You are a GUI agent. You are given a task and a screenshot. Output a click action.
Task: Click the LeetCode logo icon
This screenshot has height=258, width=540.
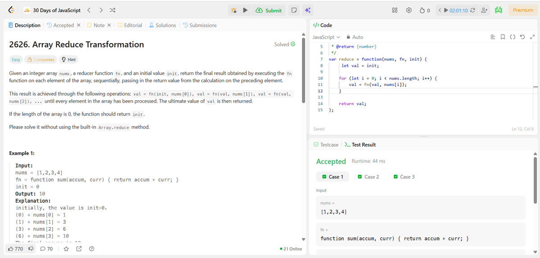tap(11, 10)
